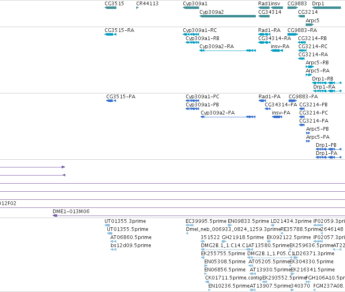Click the CG3515 gene label
Screen dimensions: 345x292
click(114, 4)
